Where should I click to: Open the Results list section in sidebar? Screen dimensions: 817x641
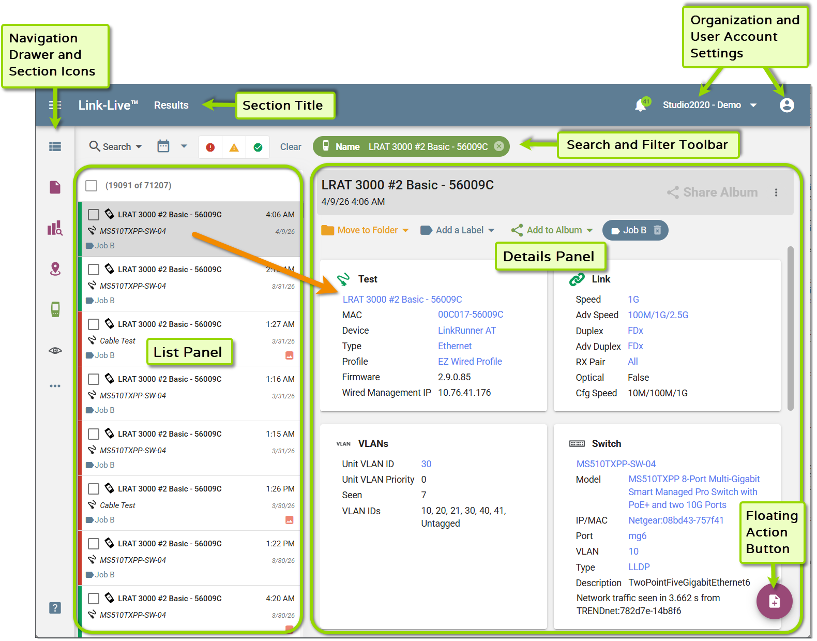(x=55, y=146)
